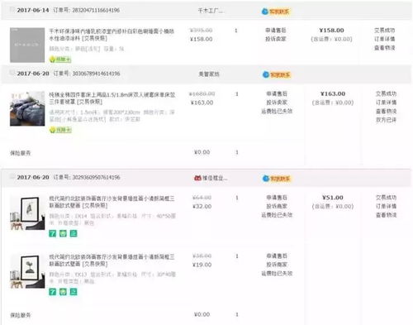Open the 纯棉全棉四件套 bedding product title
Screen dimensions: 413x325
[112, 98]
